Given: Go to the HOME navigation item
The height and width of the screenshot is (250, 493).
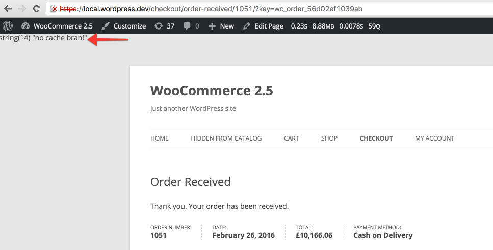Looking at the screenshot, I should tap(160, 138).
